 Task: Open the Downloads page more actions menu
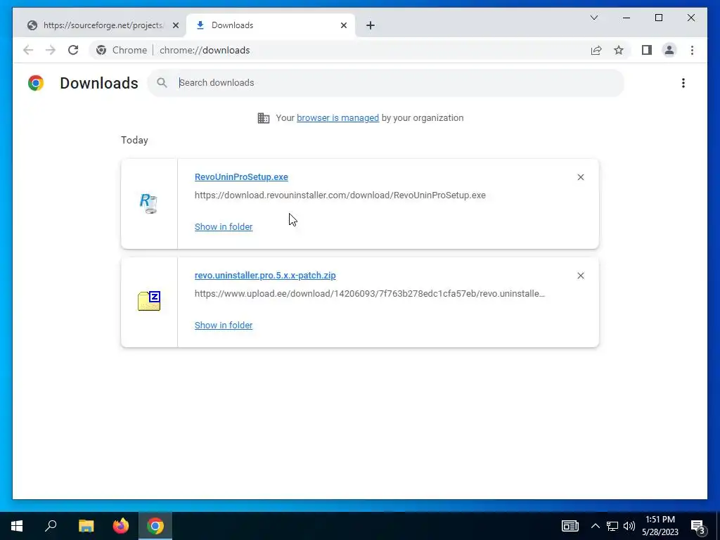(x=683, y=83)
